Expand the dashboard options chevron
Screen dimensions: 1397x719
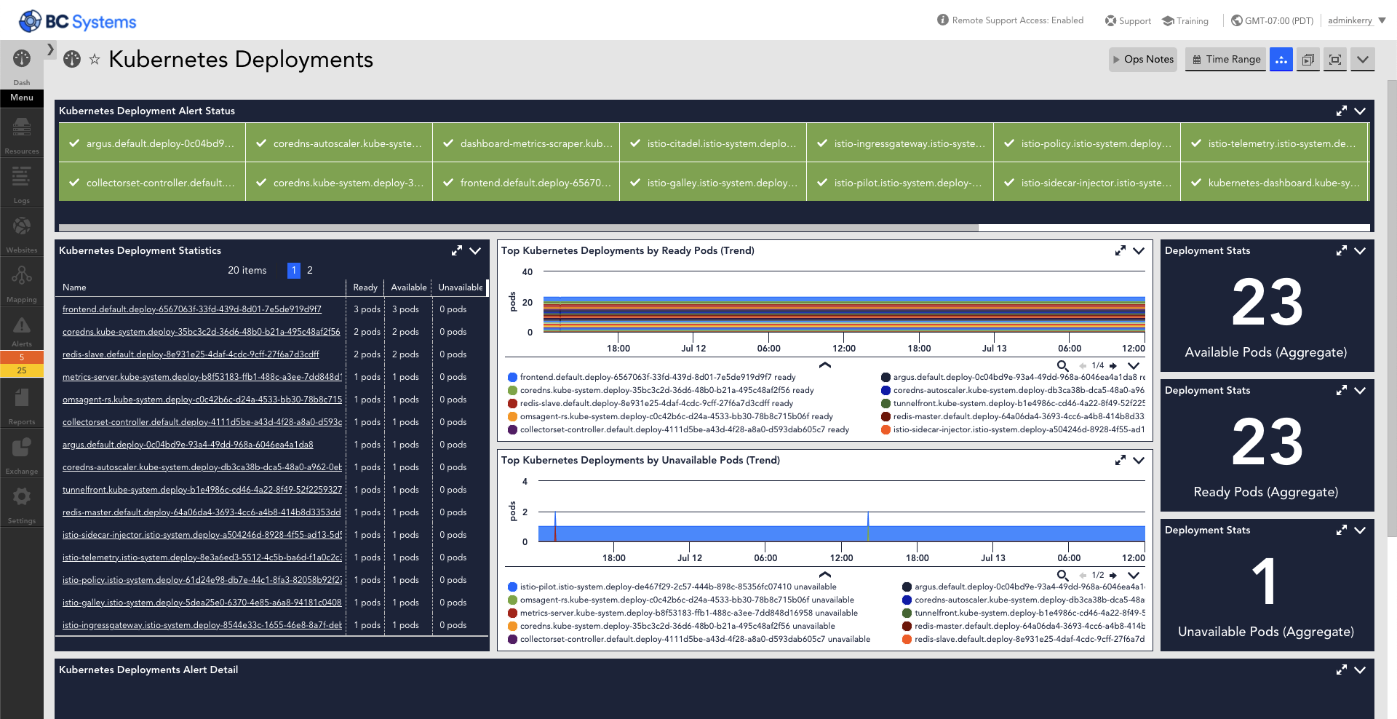(1363, 59)
